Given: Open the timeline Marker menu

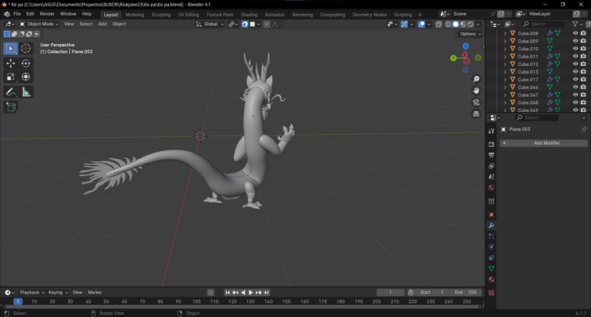Looking at the screenshot, I should coord(95,293).
